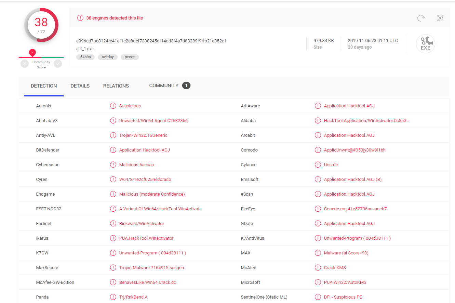Click 'Trojan.Malware.7164915.susgen' detection text
This screenshot has width=455, height=303.
coord(151,267)
